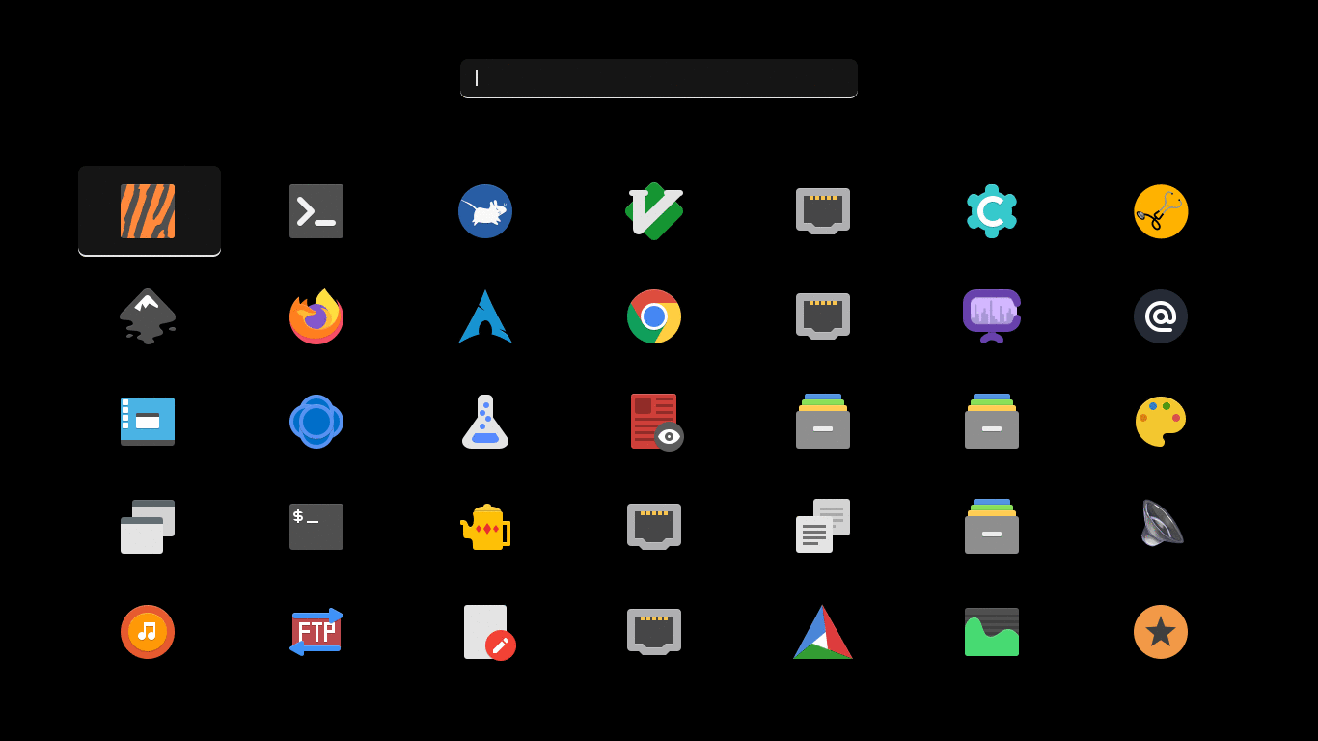Launch the Vim editor green icon
Viewport: 1318px width, 741px height.
654,211
